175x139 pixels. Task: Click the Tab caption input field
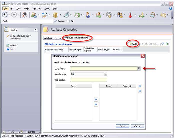pos(89,80)
